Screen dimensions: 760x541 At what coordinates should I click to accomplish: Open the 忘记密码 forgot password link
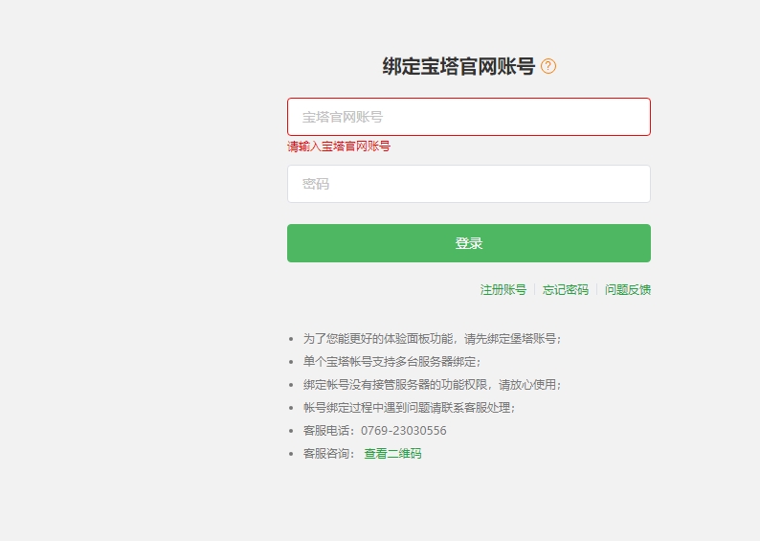pos(565,290)
